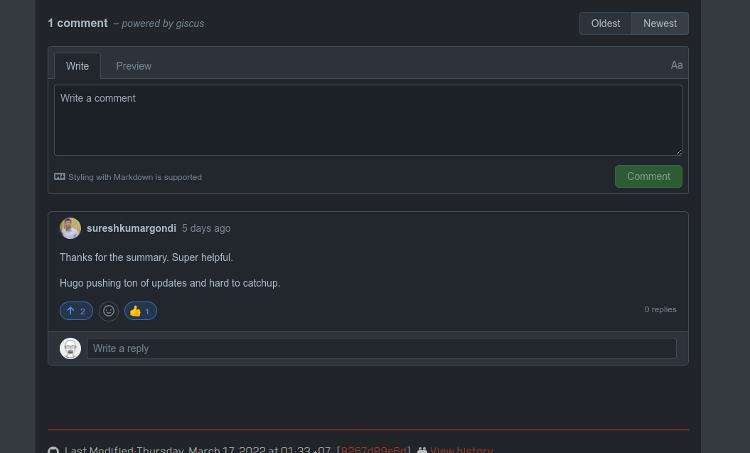Click inside the Write a comment text box
750x453 pixels.
(x=368, y=119)
